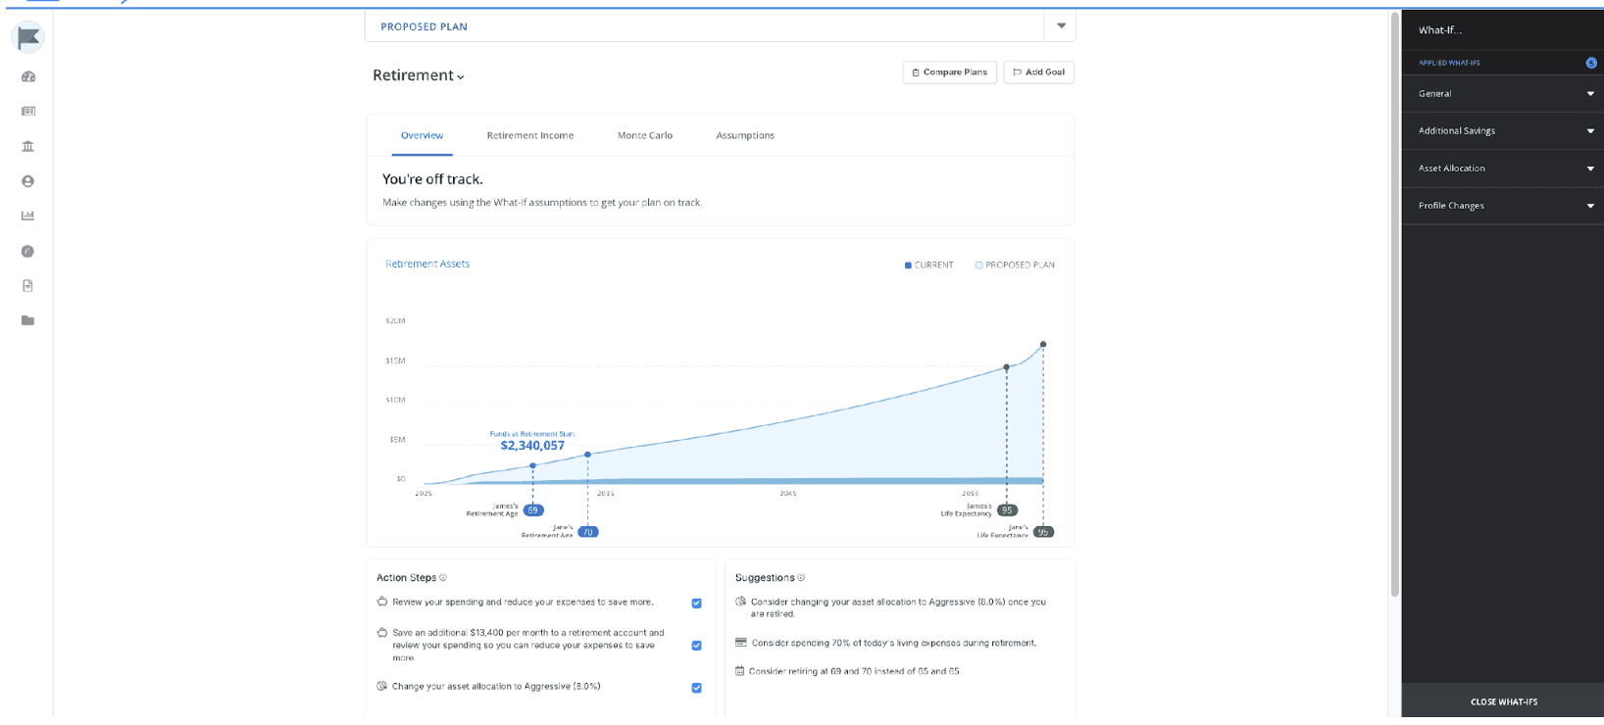Toggle checkbox for 'Save an additional $13,400' step
Image resolution: width=1604 pixels, height=725 pixels.
(x=696, y=646)
